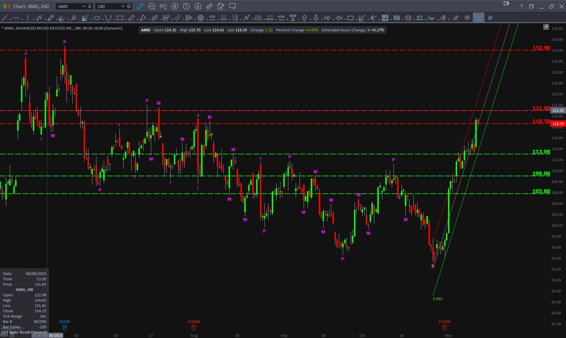566x338 pixels.
Task: Select the MOB study tool
Action: tap(397, 18)
